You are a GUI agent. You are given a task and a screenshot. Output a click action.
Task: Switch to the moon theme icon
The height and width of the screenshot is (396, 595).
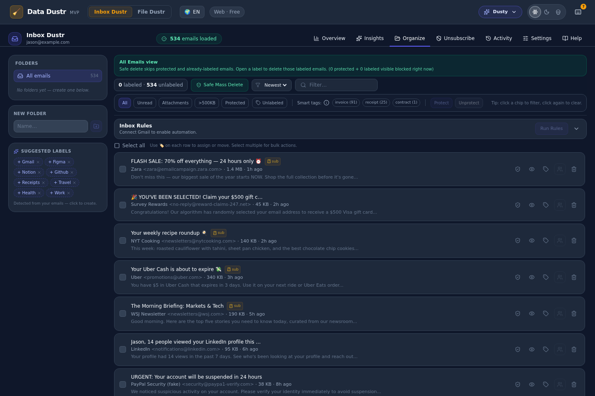pyautogui.click(x=547, y=12)
